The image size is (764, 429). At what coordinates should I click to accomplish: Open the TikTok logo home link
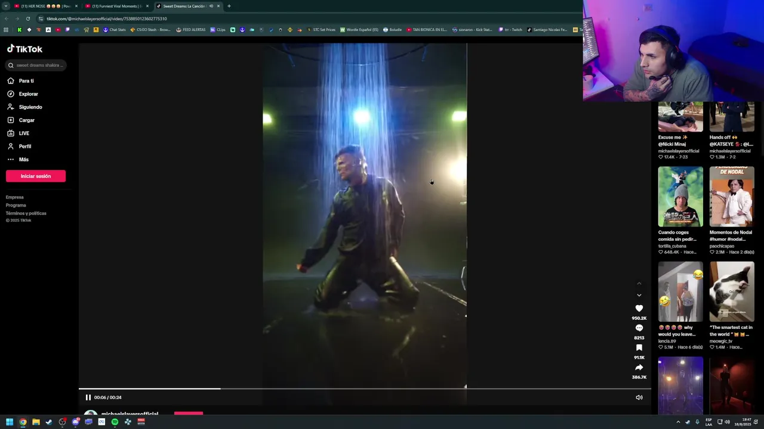click(x=24, y=49)
